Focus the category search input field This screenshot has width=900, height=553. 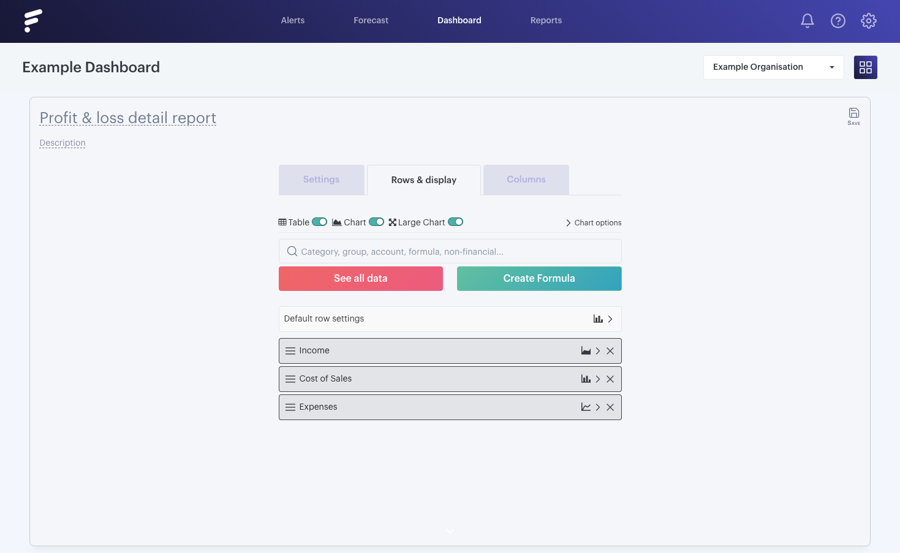(x=450, y=251)
